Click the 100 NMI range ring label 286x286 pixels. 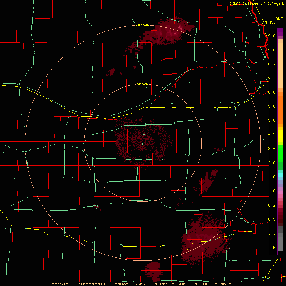(143, 25)
